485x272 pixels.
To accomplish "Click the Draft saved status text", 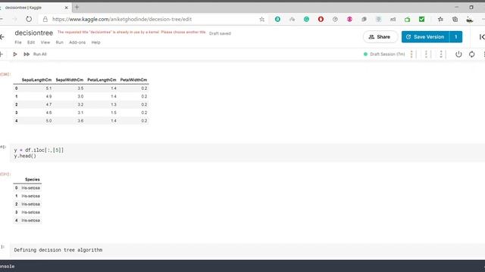I will pyautogui.click(x=220, y=33).
